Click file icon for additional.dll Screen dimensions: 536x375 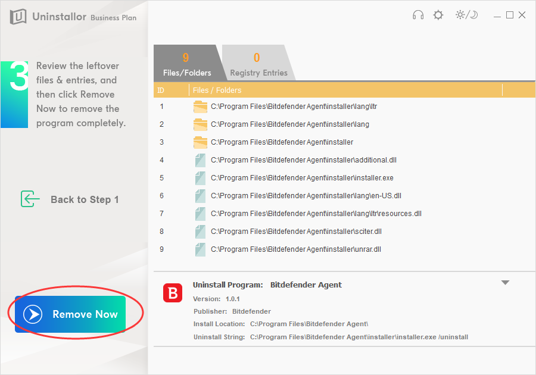200,160
